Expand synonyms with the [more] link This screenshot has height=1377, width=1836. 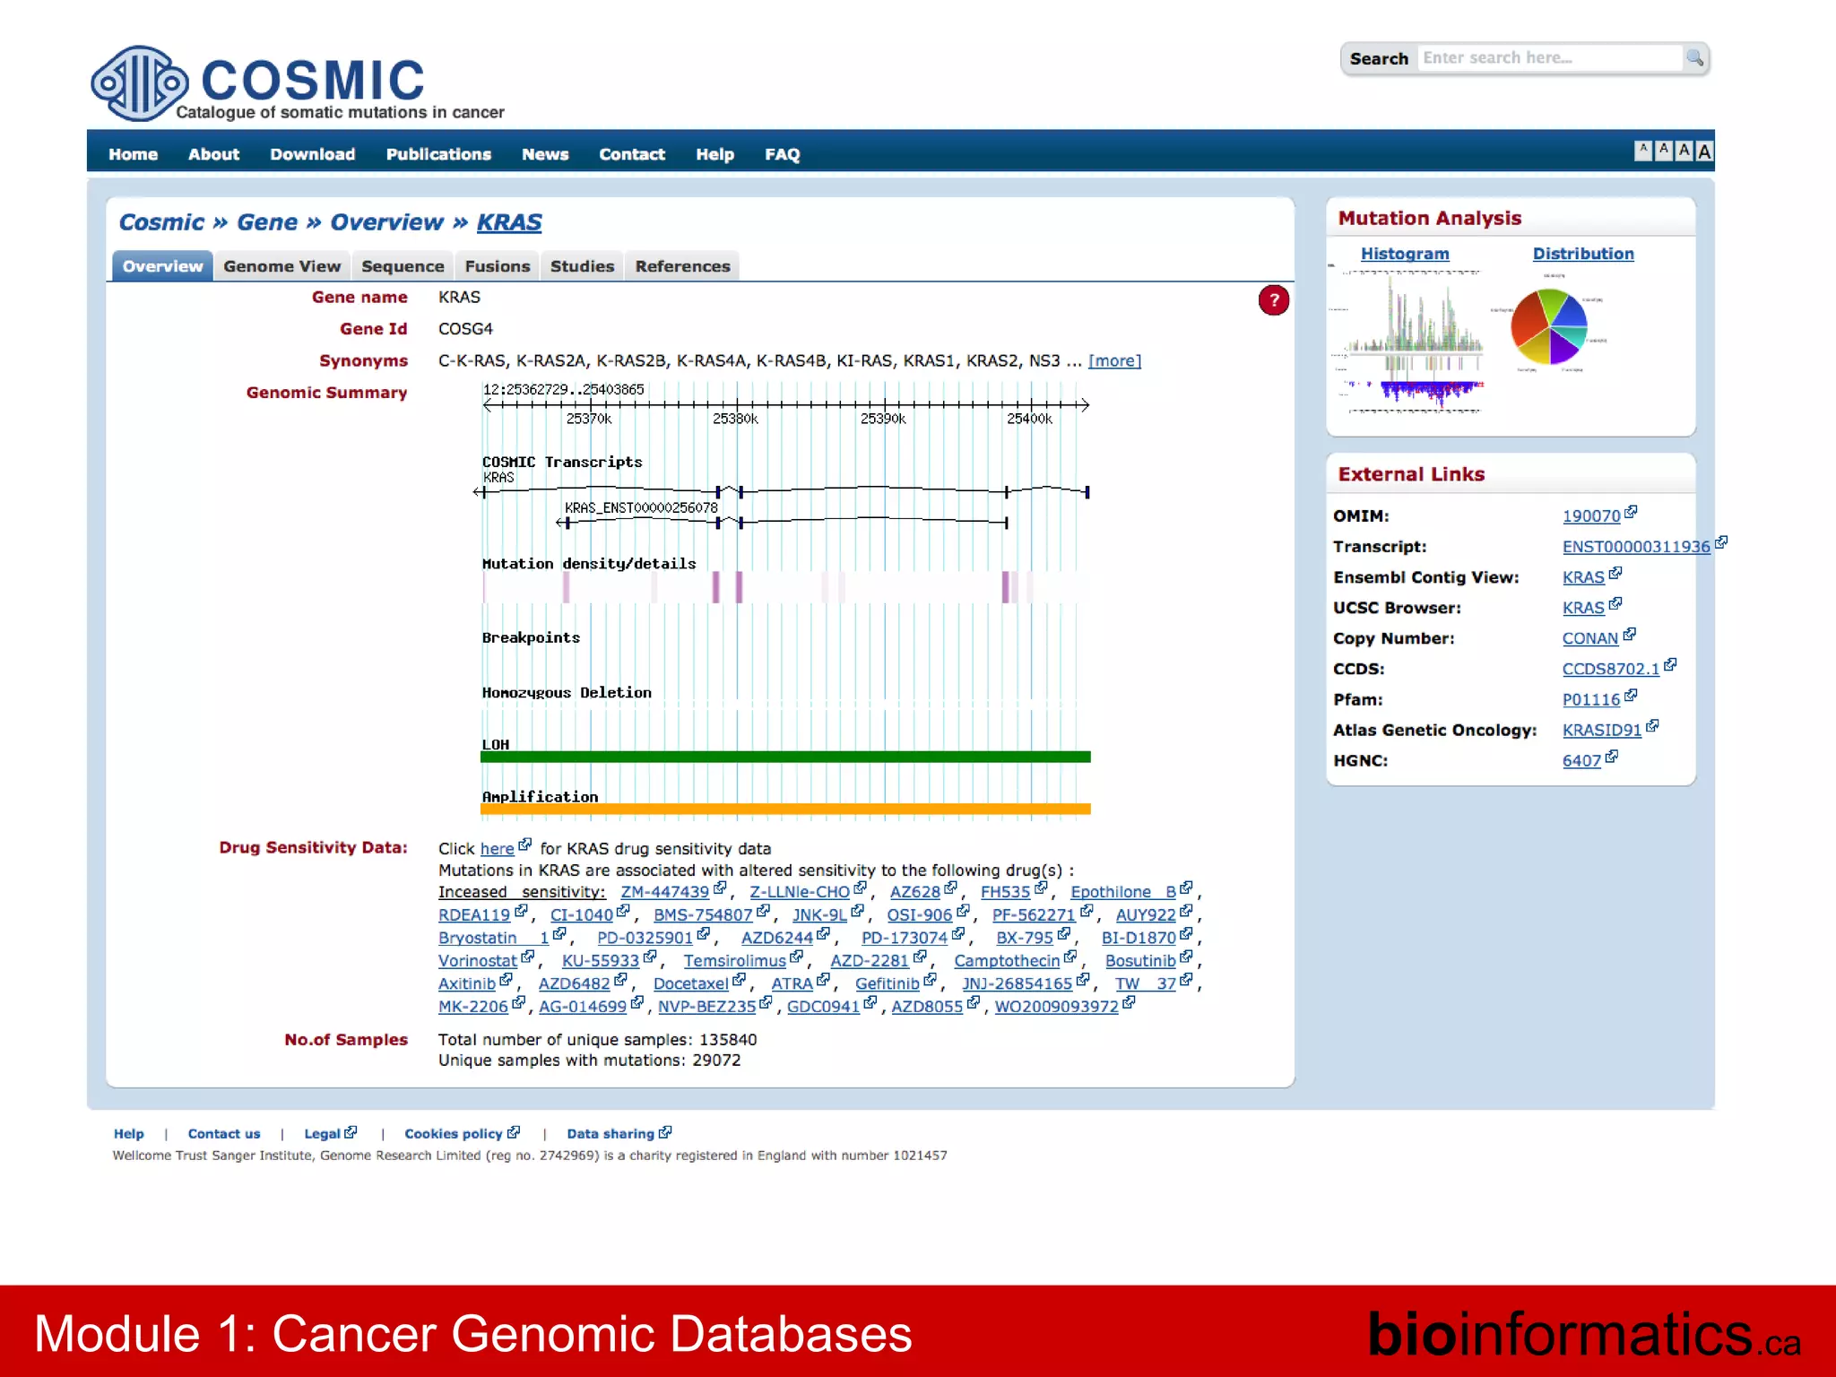tap(1114, 360)
